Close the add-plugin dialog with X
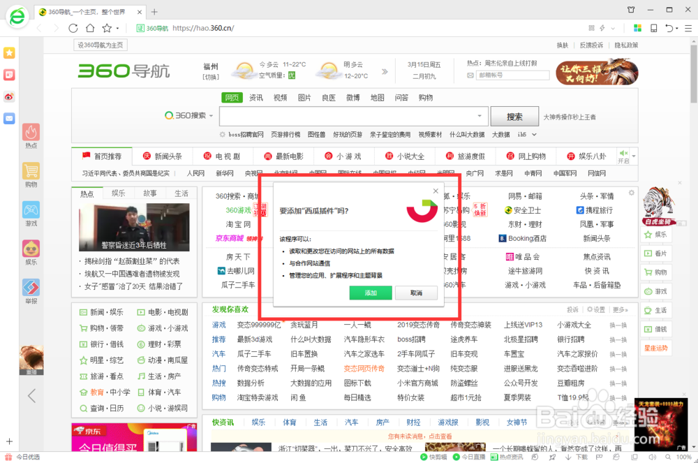This screenshot has width=698, height=463. click(436, 191)
